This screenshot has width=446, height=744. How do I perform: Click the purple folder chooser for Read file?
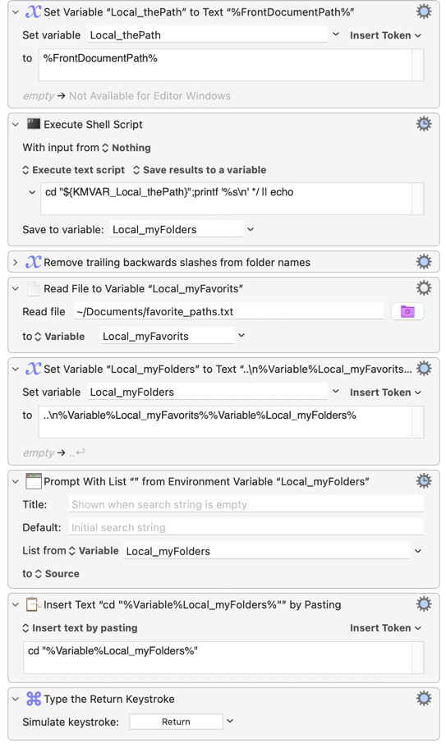click(407, 312)
